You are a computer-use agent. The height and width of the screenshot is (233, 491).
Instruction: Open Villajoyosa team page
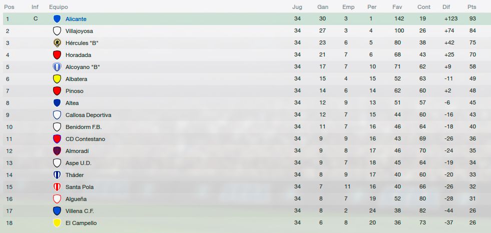tap(79, 31)
